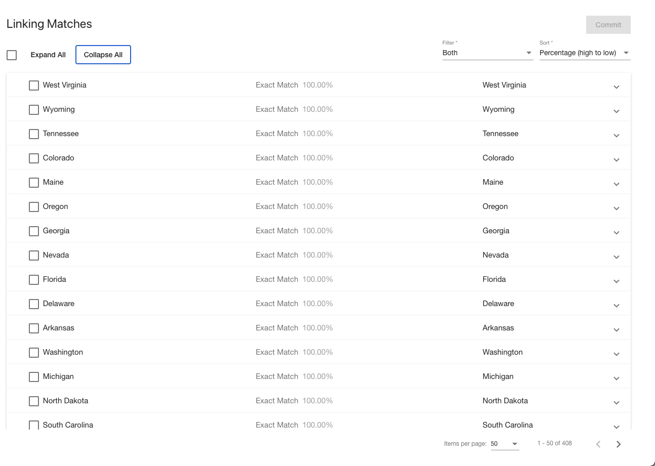Expand the Florida match details
655x466 pixels.
pyautogui.click(x=616, y=281)
